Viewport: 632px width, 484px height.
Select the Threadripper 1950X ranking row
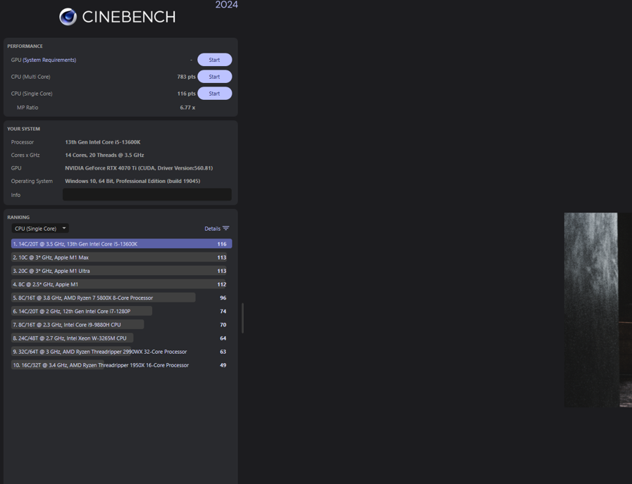121,365
